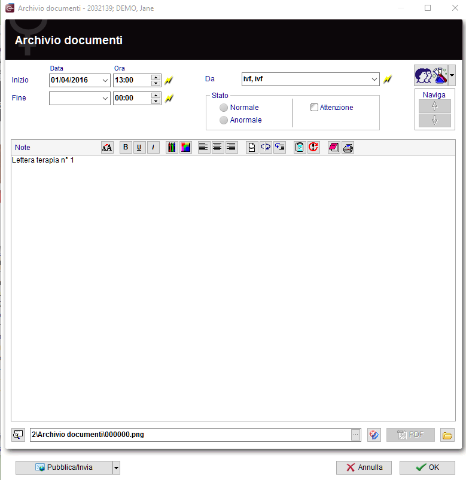Toggle bold formatting in Note toolbar
This screenshot has height=480, width=466.
coord(126,147)
